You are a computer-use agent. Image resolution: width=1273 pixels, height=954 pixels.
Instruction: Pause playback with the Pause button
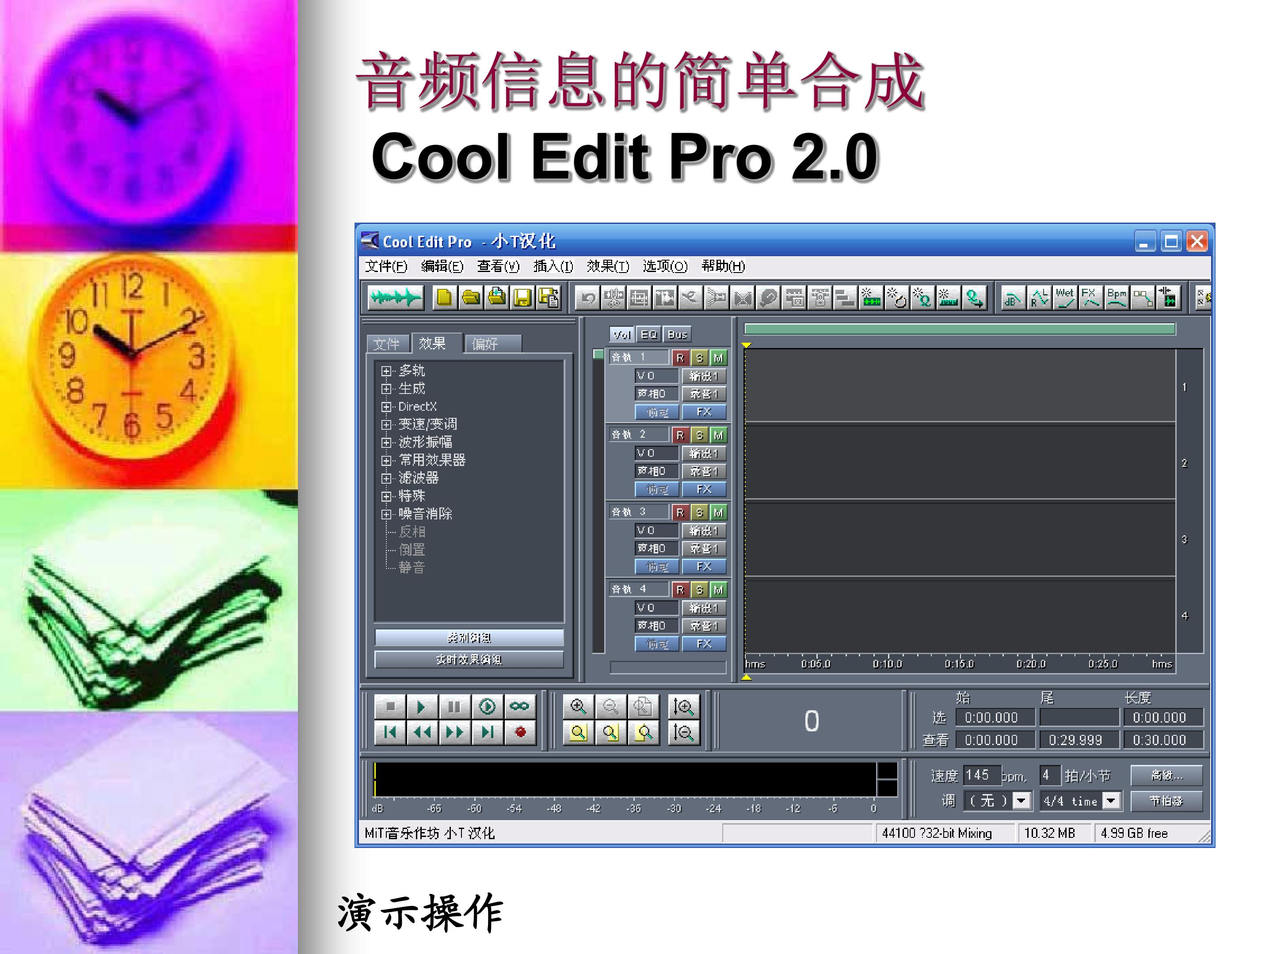click(x=455, y=707)
